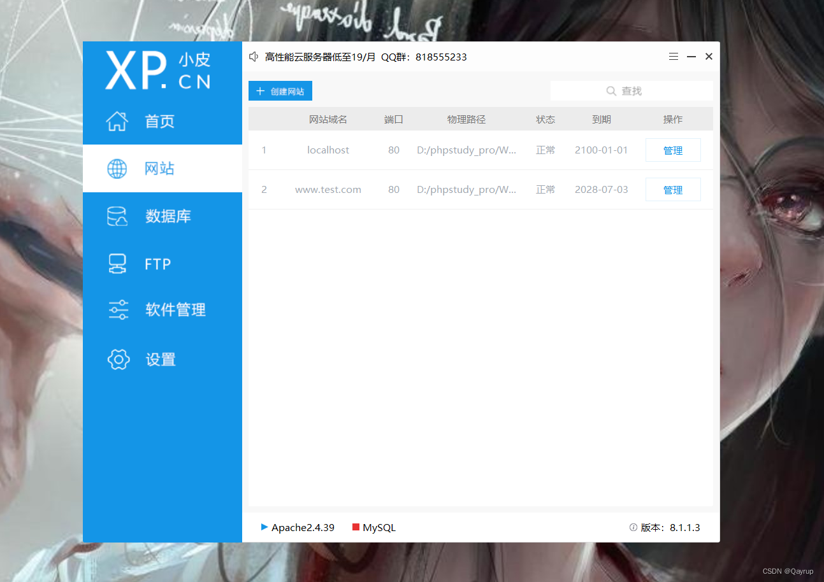This screenshot has height=582, width=824.
Task: Open 管理 dropdown for localhost
Action: pyautogui.click(x=673, y=150)
